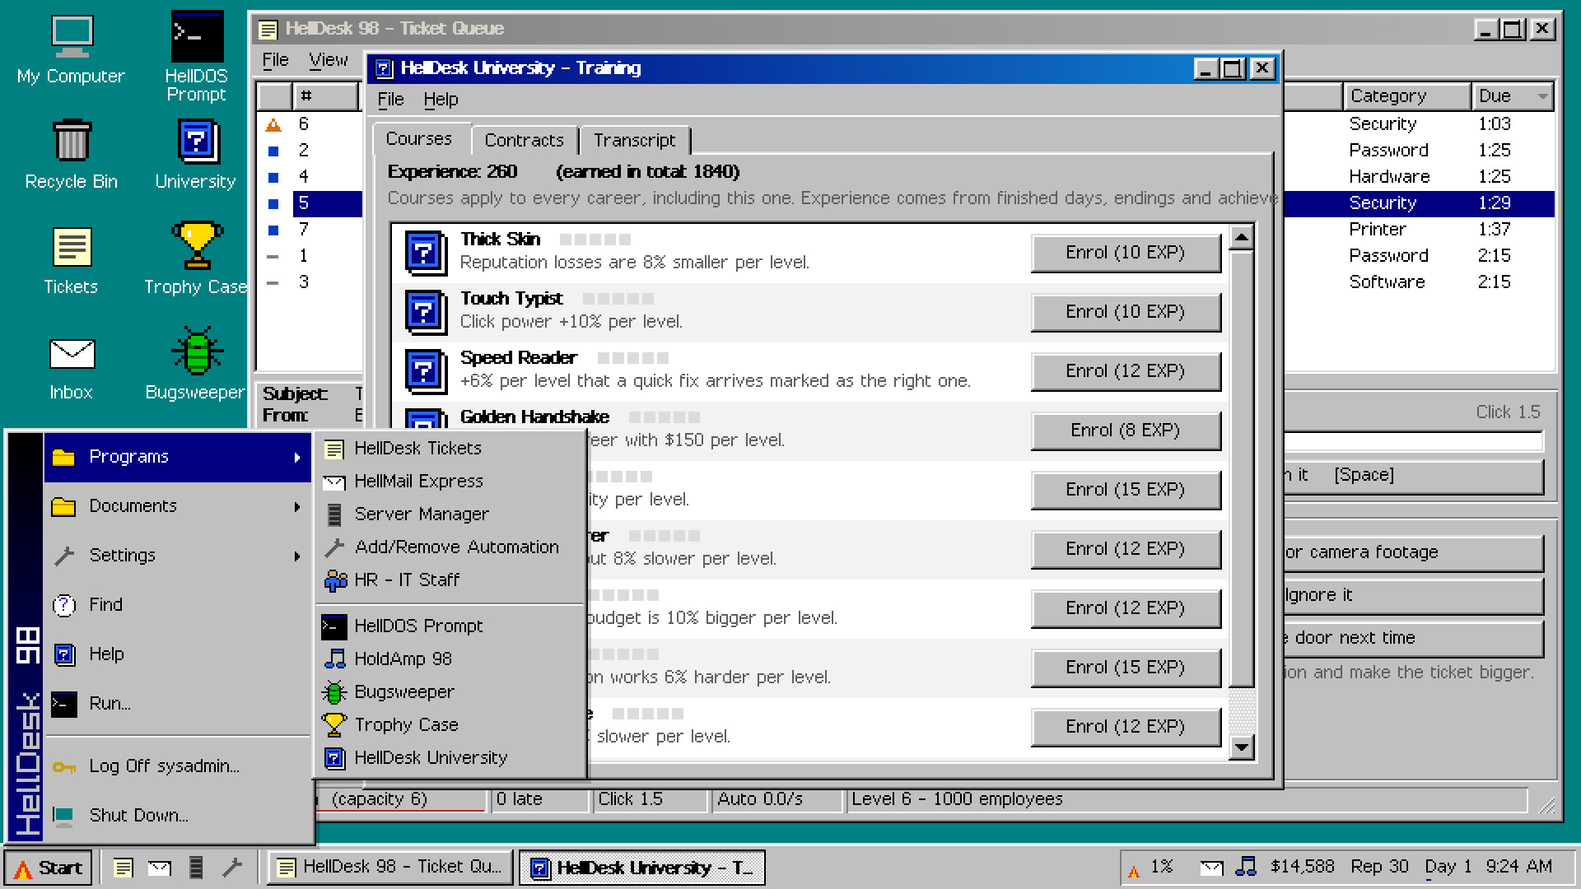Click the HellDesk 98 Ticket Queue taskbar button

(389, 868)
